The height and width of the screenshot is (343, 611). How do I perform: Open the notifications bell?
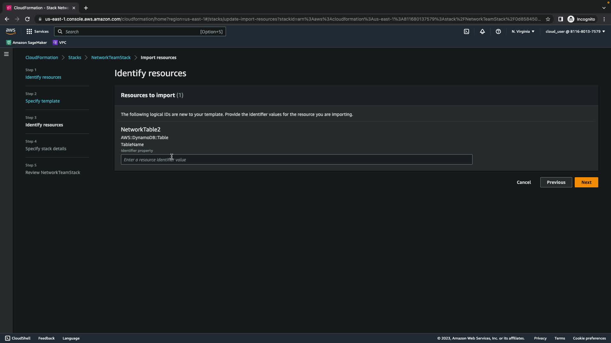482,31
